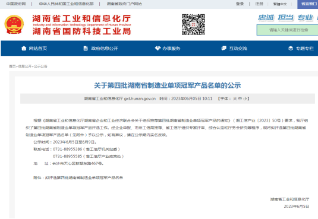
Task: Click the phone number 0731-88955386
Action: click(x=68, y=149)
